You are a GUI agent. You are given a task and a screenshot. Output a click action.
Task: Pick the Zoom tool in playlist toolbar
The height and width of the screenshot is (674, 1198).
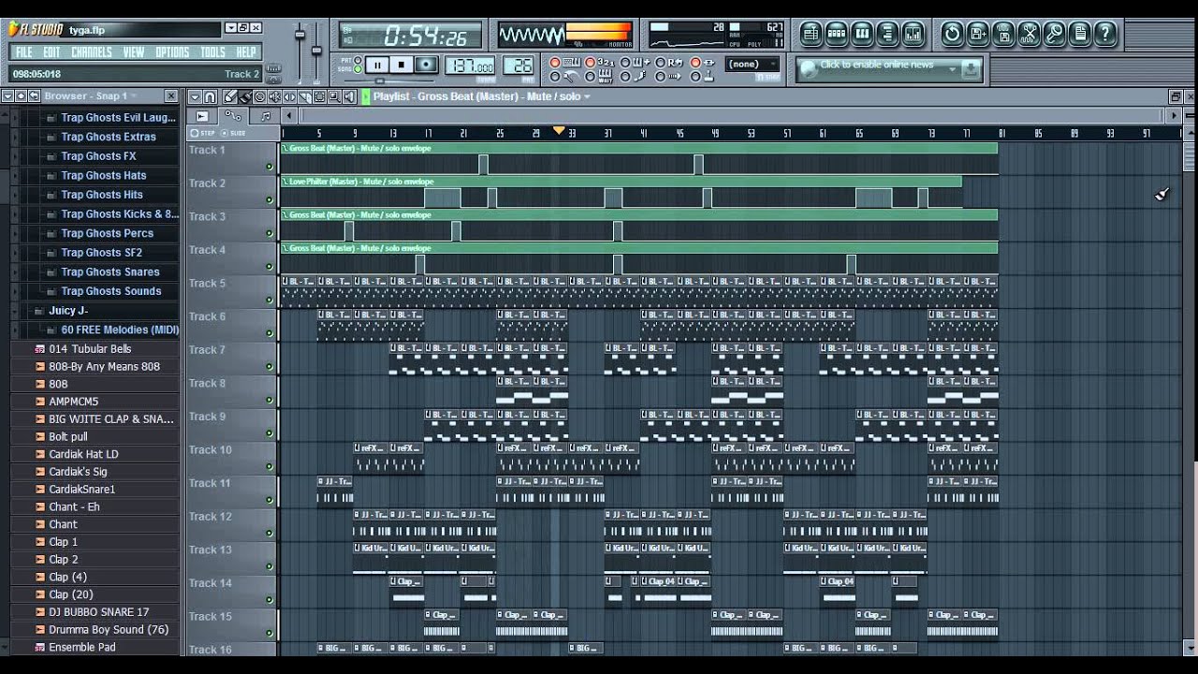(334, 96)
